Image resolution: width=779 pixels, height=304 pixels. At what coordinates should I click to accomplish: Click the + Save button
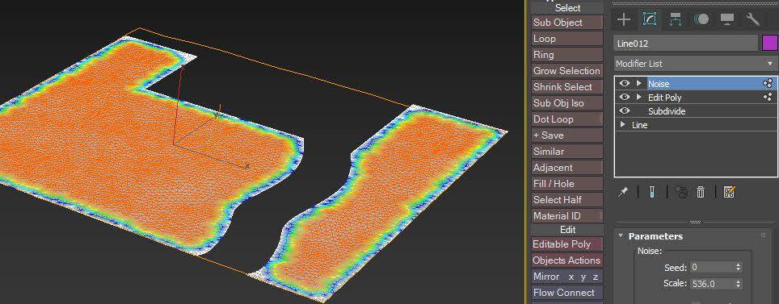point(567,135)
